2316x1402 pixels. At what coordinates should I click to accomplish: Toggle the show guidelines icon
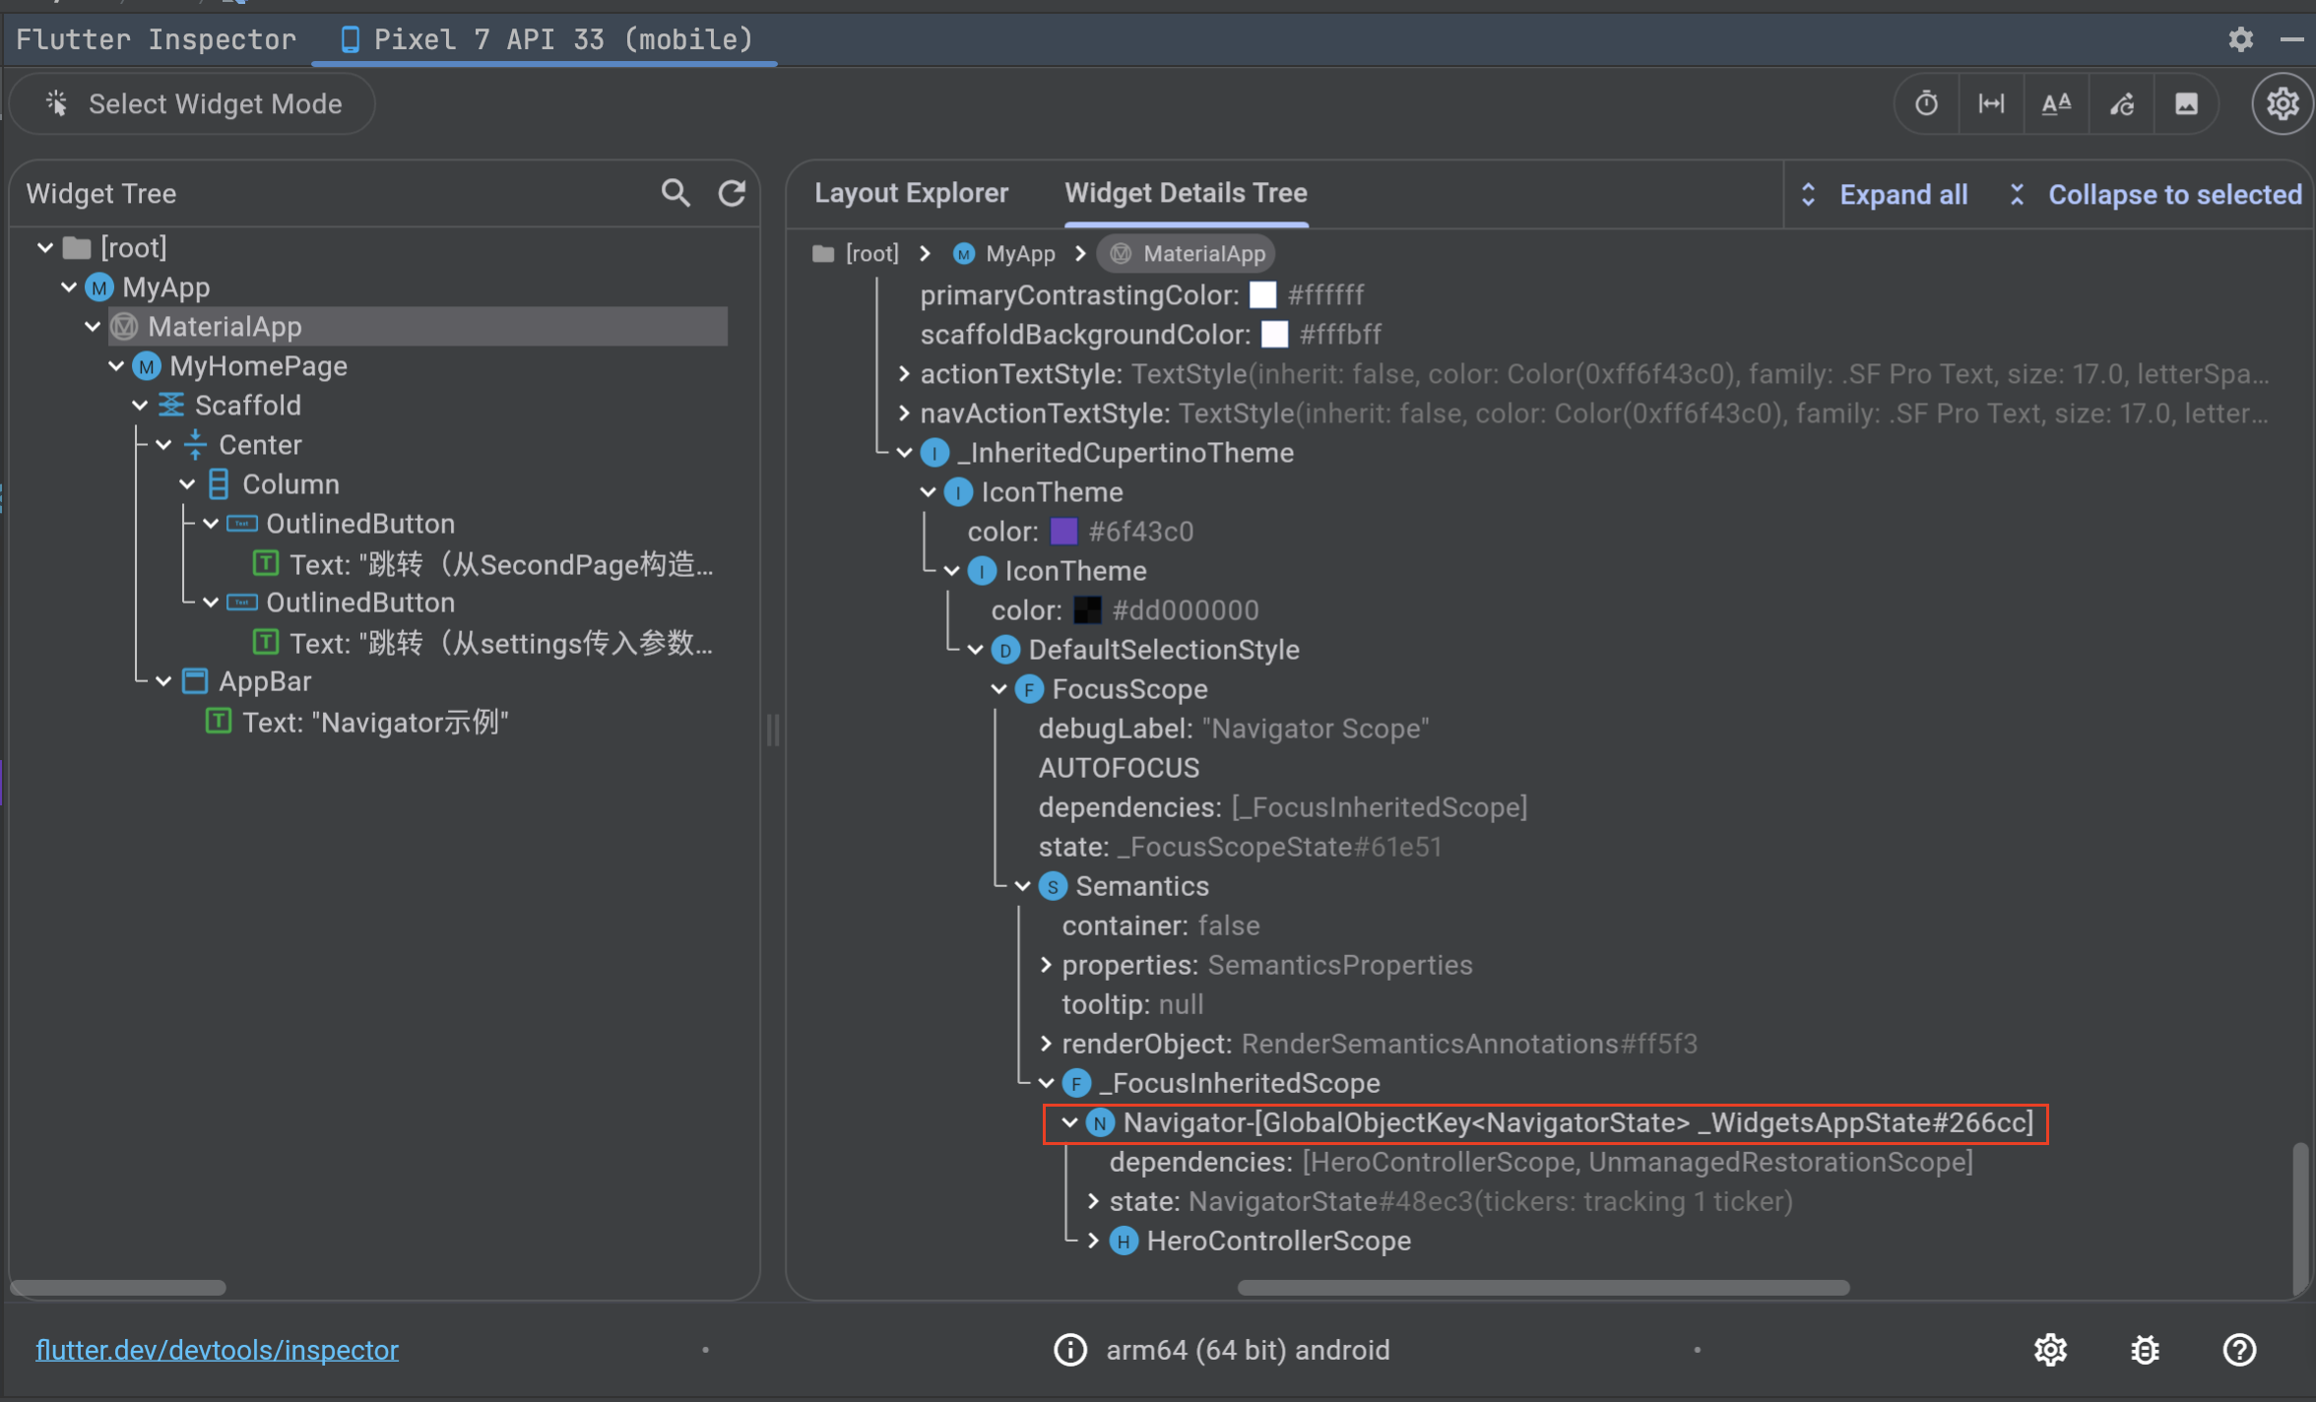(x=1991, y=103)
